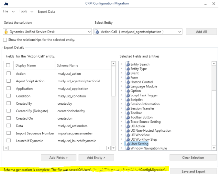Click the selected entities scroll-up arrow
Viewport: 220px width, 177px height.
[x=214, y=64]
